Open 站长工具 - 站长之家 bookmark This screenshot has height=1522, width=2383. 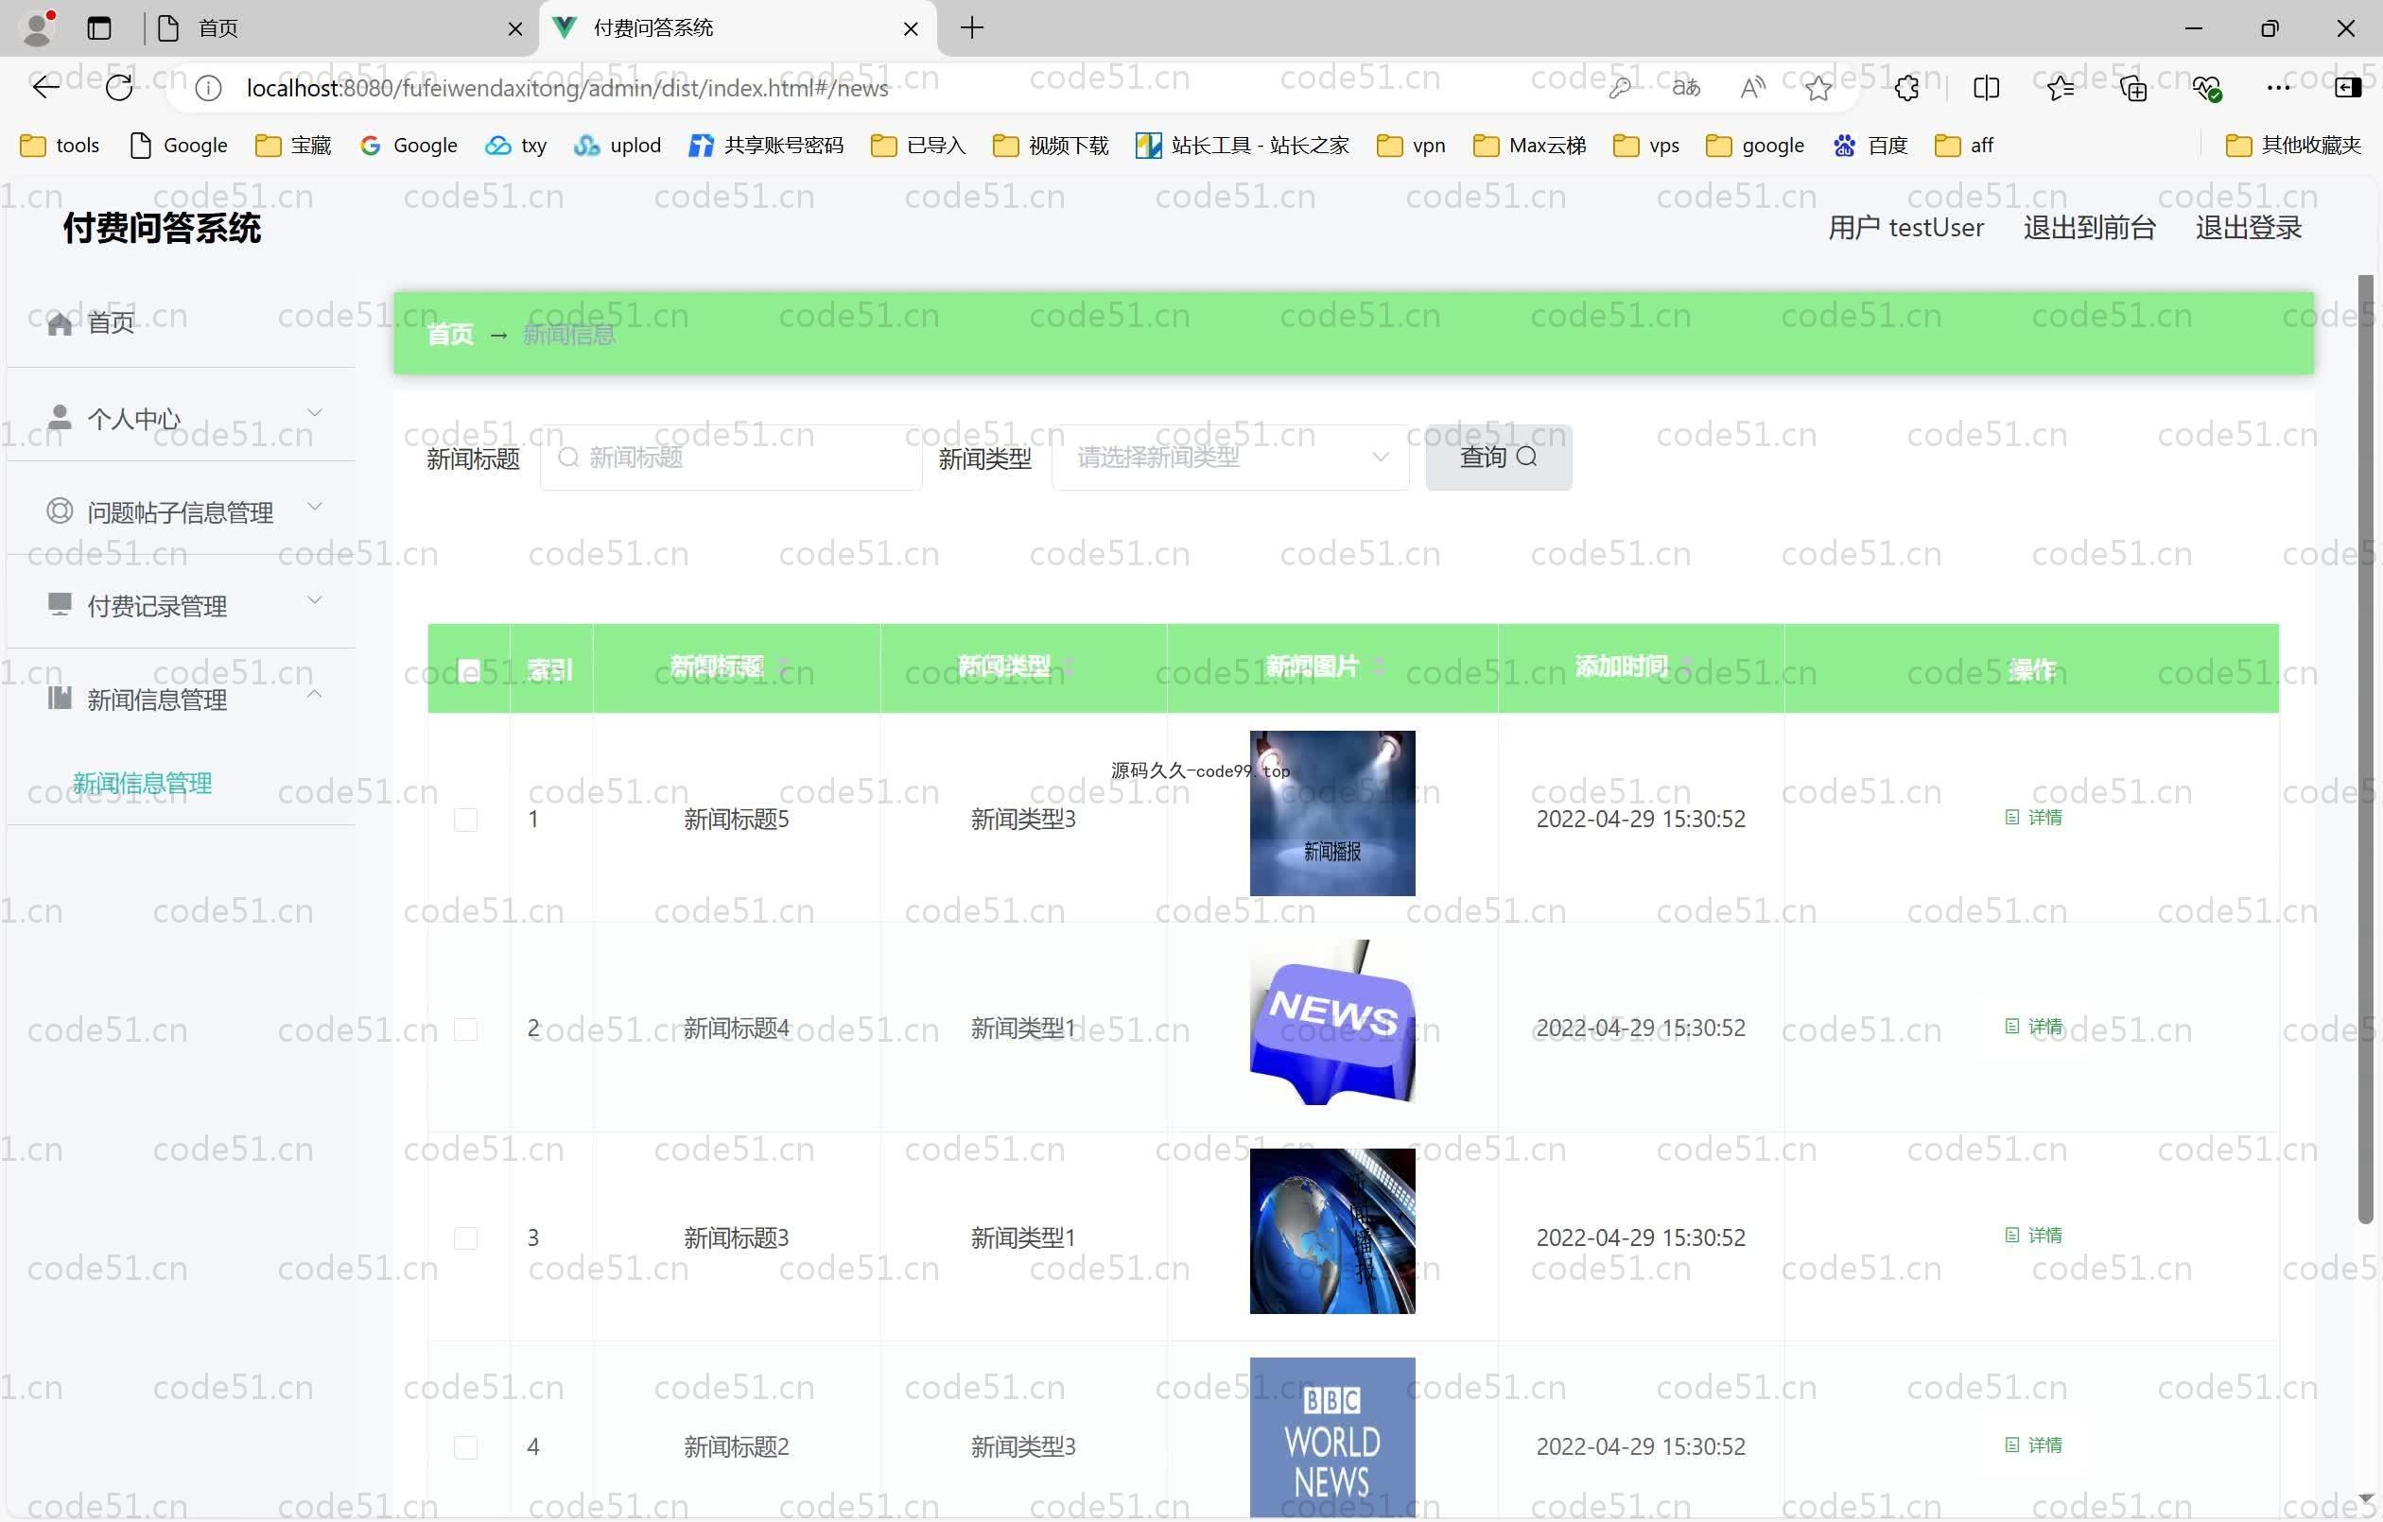click(1243, 146)
